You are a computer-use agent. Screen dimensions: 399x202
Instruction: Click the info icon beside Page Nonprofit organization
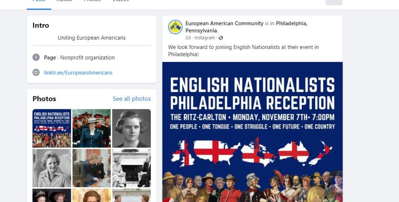coord(36,58)
